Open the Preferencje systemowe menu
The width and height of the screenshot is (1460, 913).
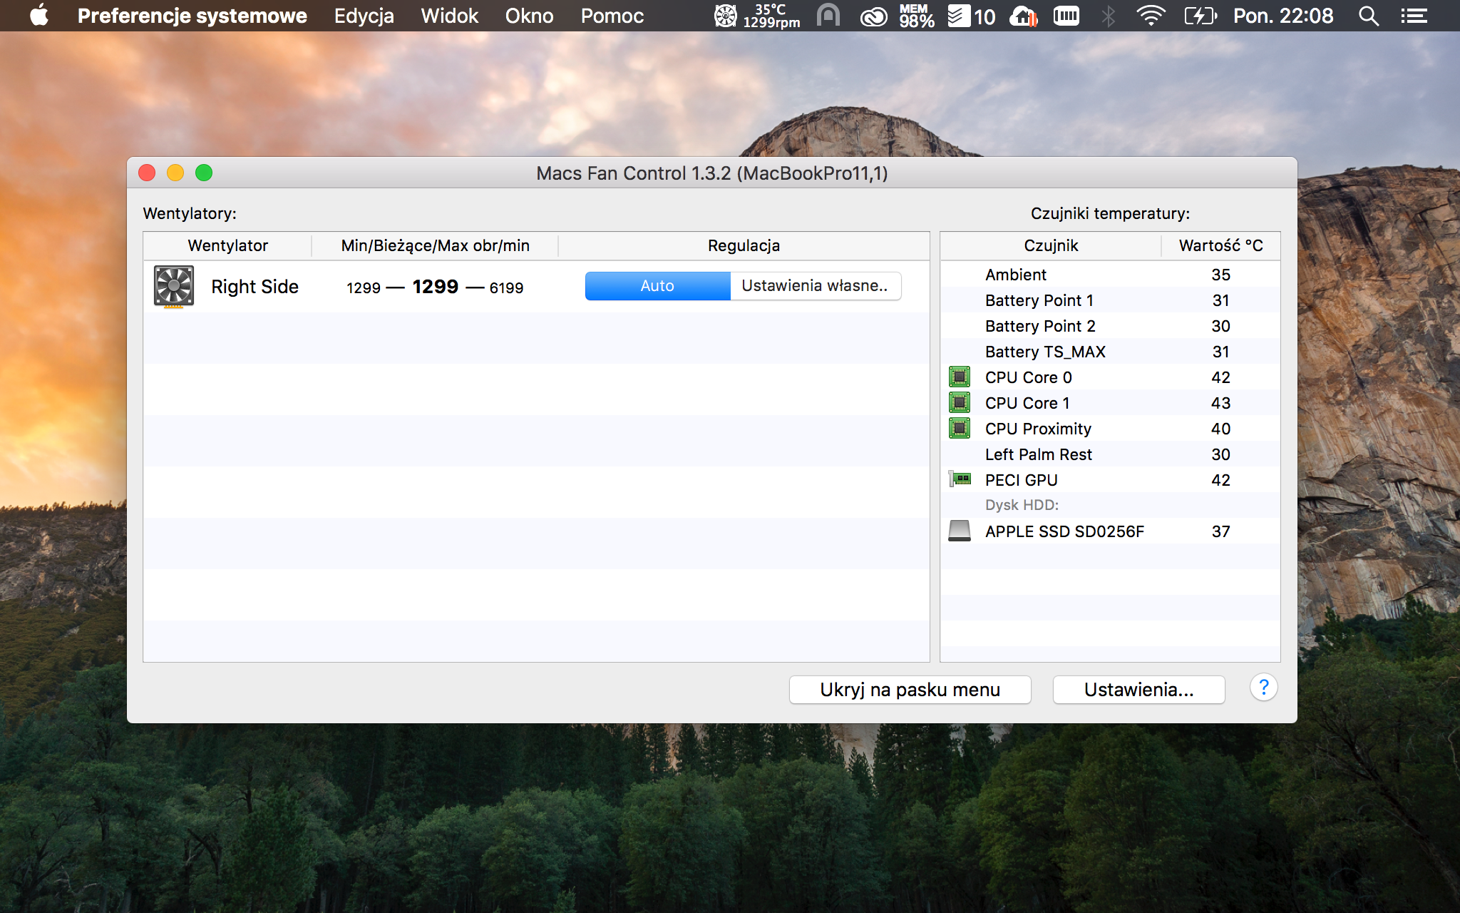click(x=192, y=16)
